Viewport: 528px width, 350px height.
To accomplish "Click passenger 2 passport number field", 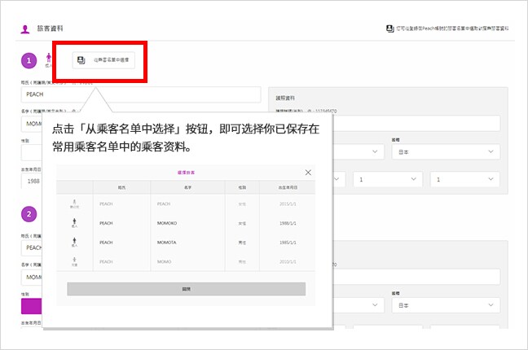I will tap(416, 277).
